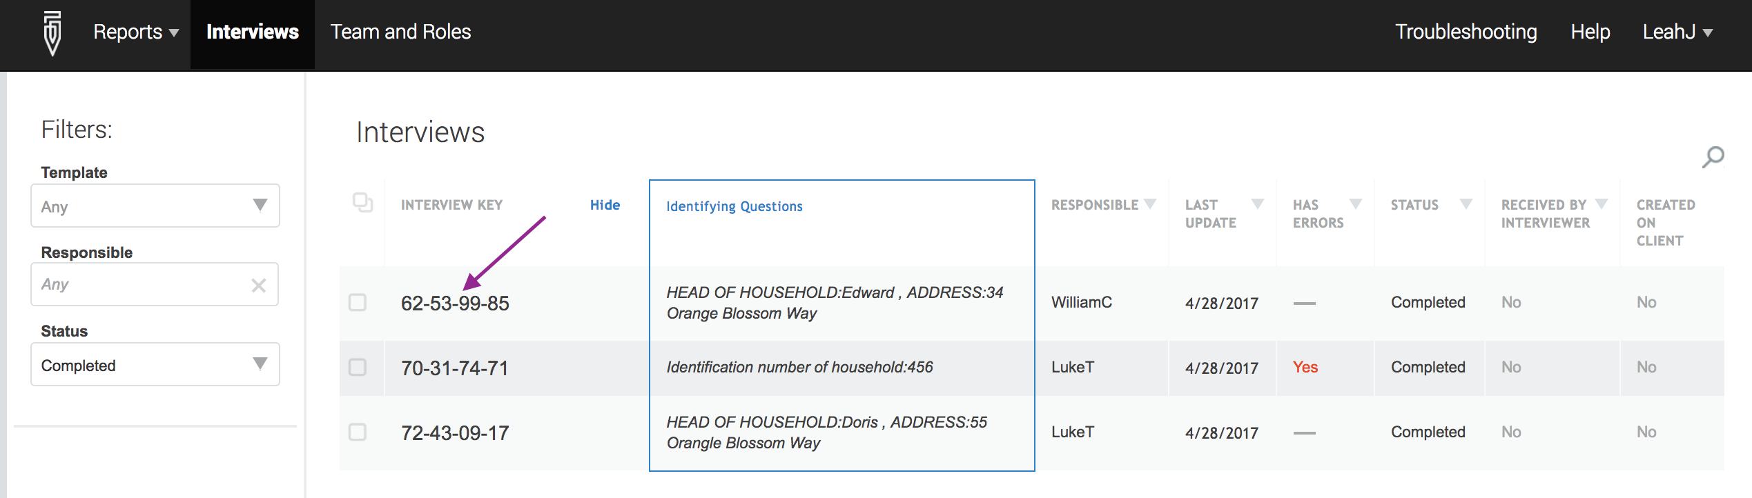The image size is (1752, 498).
Task: Sort by Received by Interviewer arrow
Action: pos(1602,203)
